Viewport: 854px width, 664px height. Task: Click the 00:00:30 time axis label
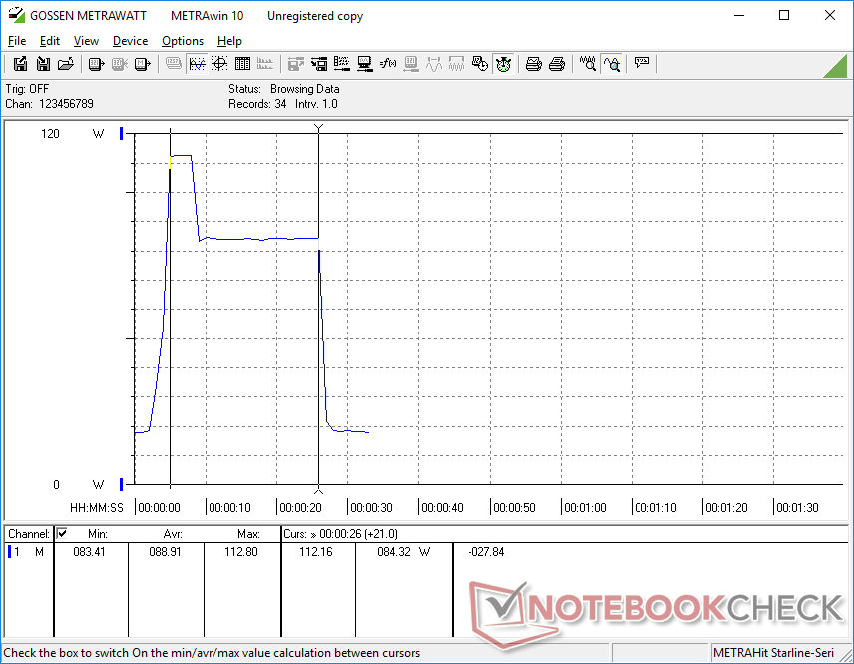coord(371,508)
